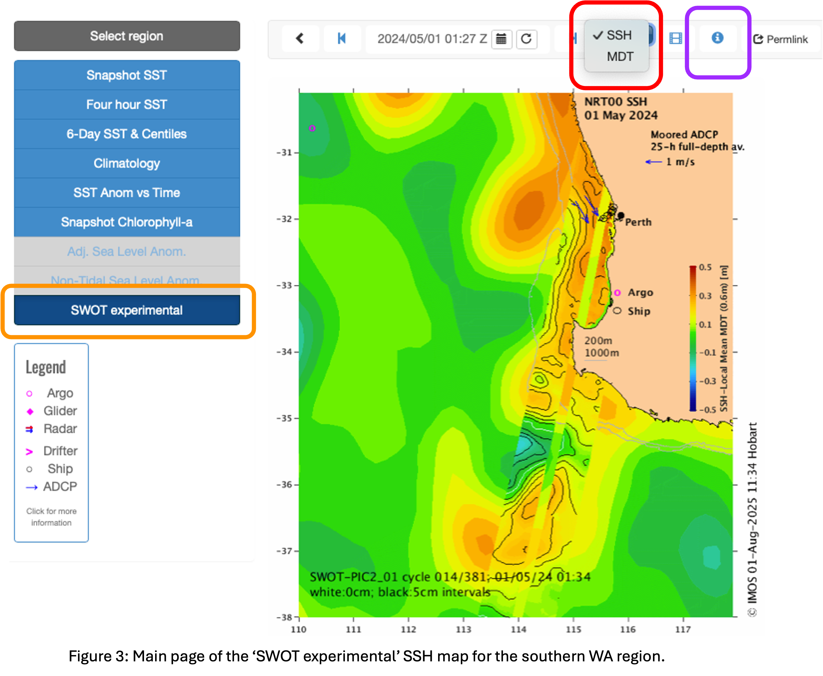Open the blue information icon
Image resolution: width=823 pixels, height=676 pixels.
718,38
